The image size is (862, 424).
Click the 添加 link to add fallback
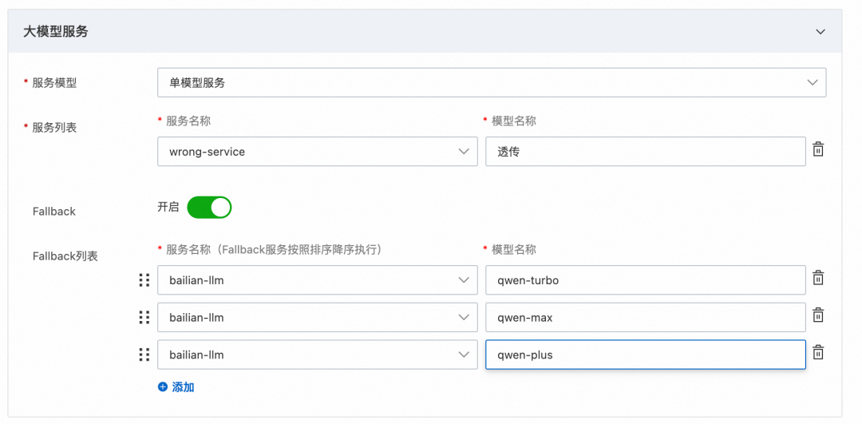[183, 387]
